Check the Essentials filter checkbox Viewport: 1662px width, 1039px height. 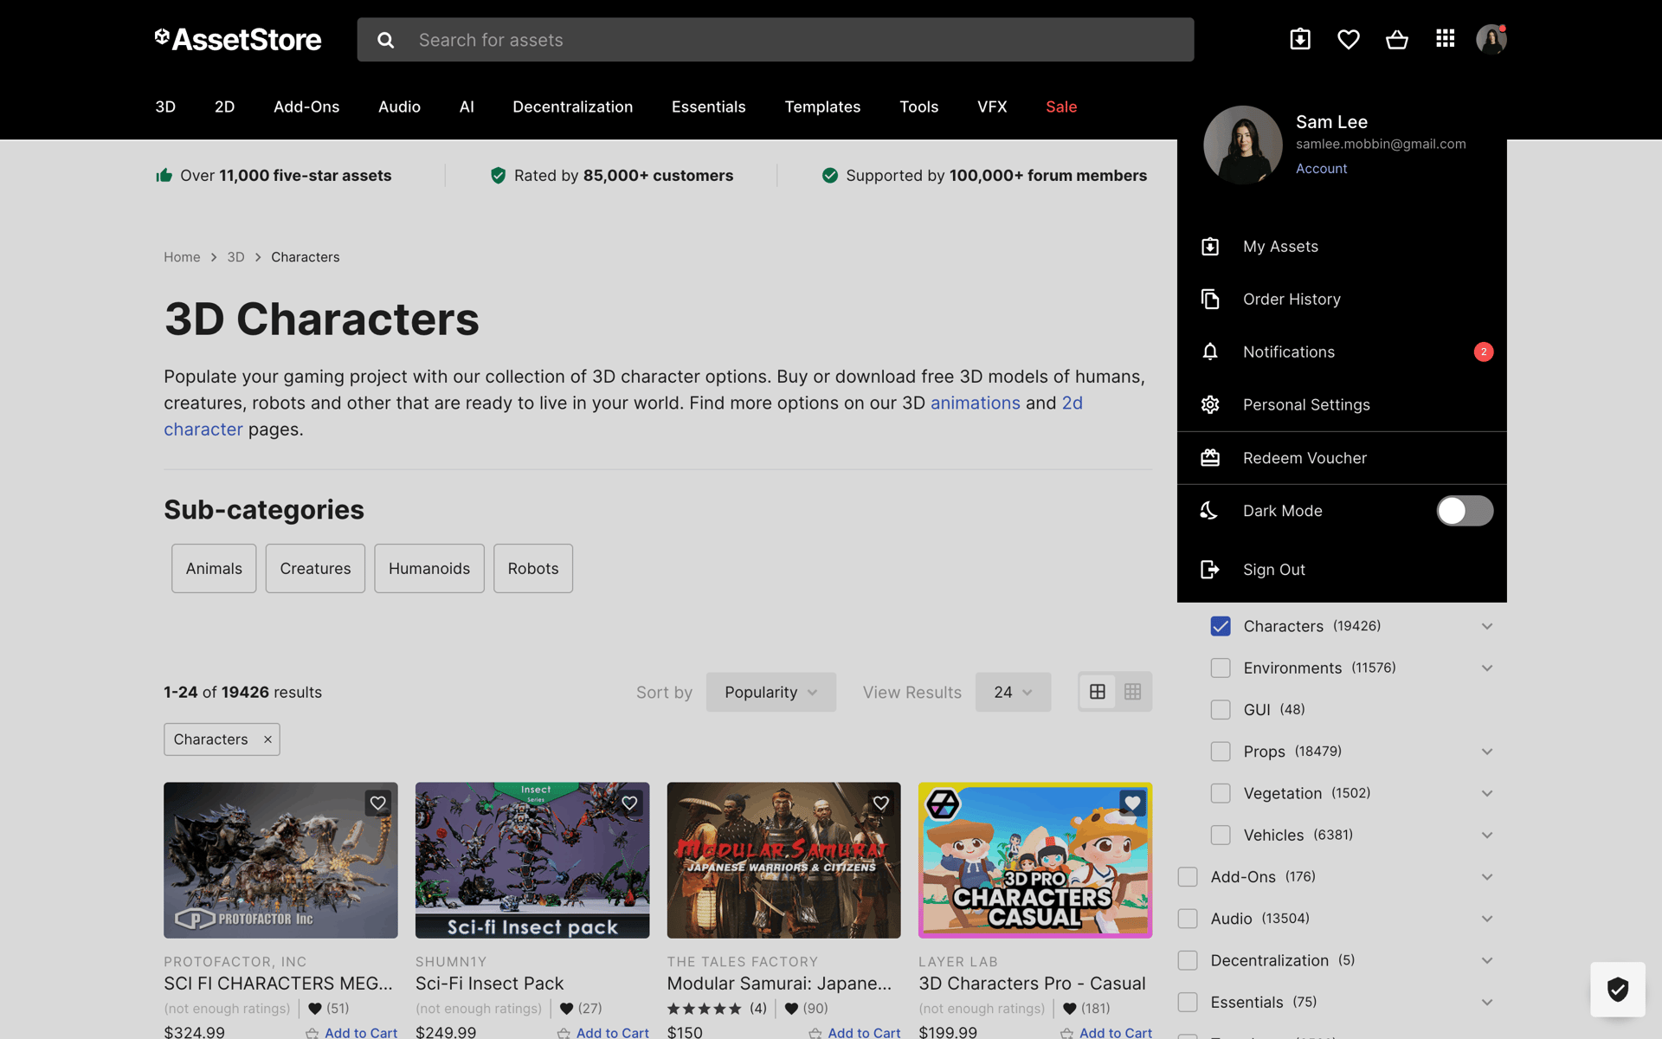1188,1002
